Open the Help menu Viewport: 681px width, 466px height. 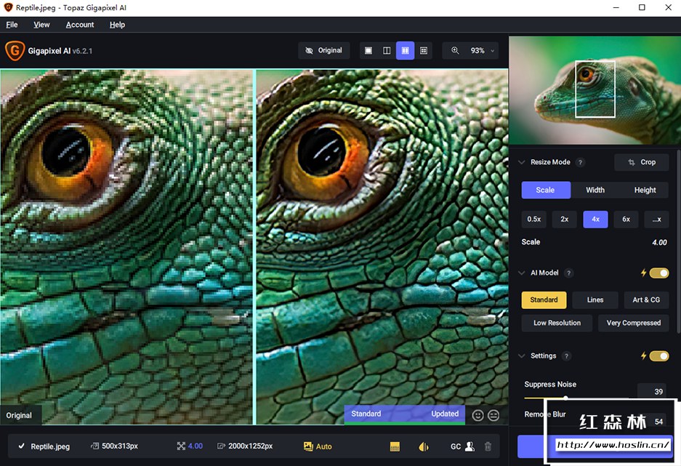pos(117,25)
